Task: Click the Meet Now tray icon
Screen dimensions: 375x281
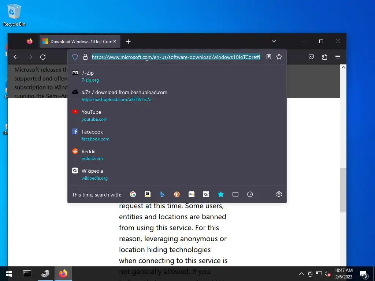Action: [310, 274]
